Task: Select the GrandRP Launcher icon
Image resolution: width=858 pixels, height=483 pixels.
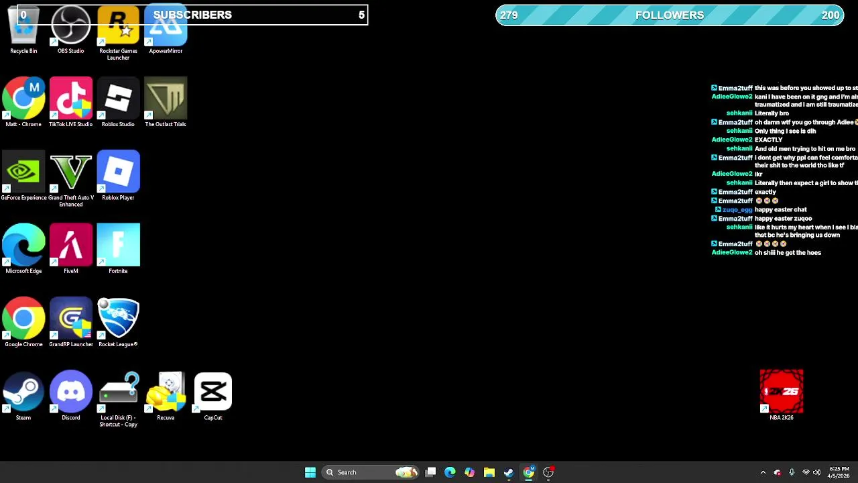Action: click(x=70, y=322)
